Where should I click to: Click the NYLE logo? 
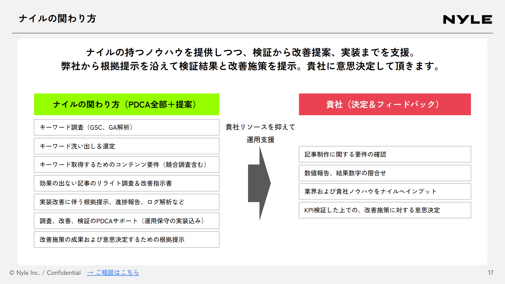pyautogui.click(x=467, y=19)
